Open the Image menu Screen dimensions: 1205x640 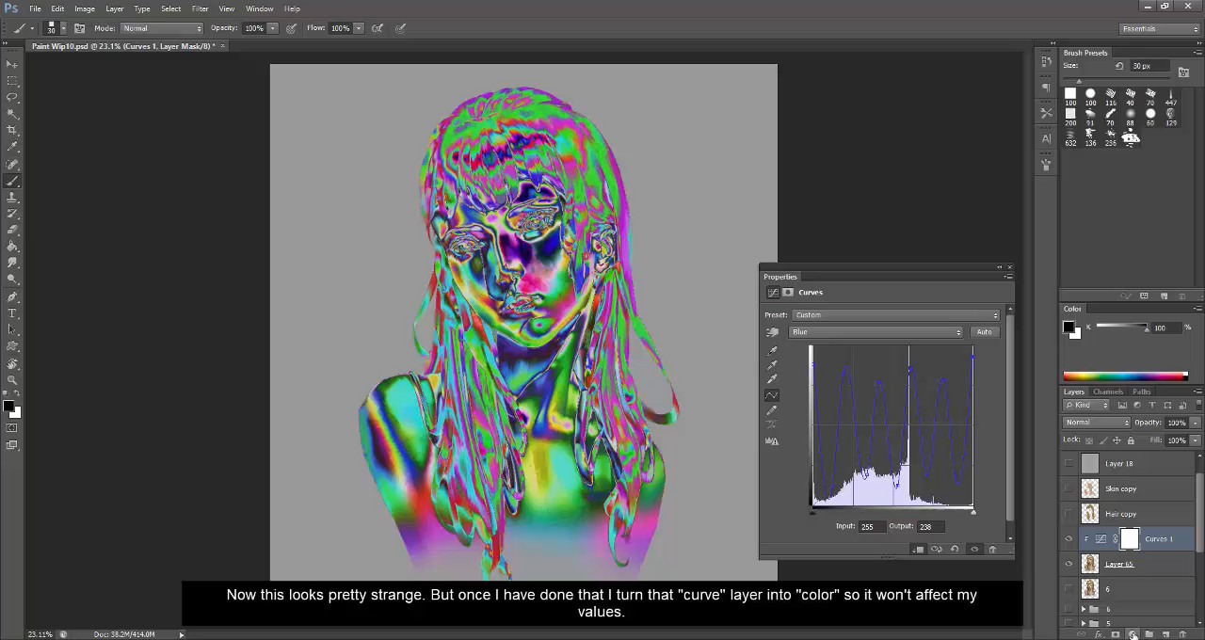(x=85, y=8)
